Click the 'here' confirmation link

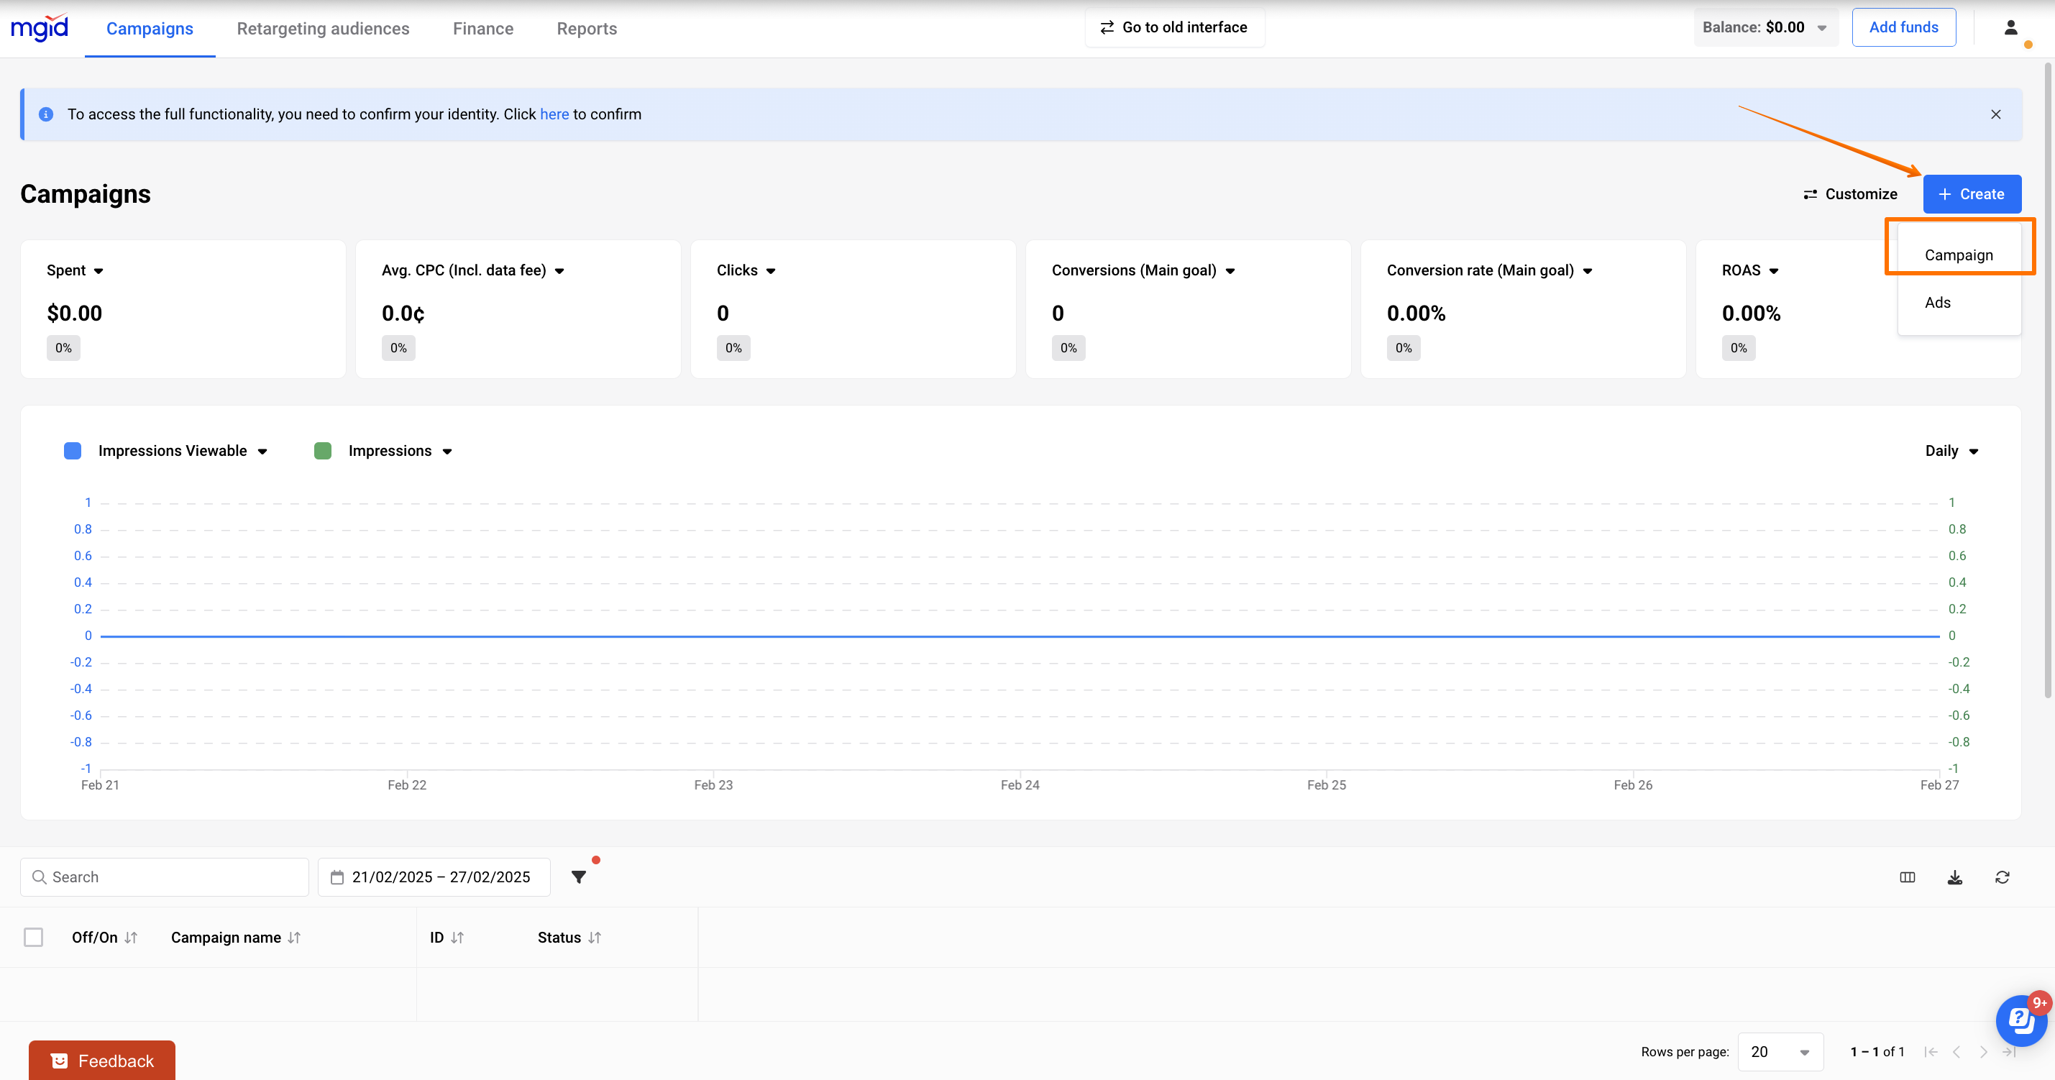554,114
